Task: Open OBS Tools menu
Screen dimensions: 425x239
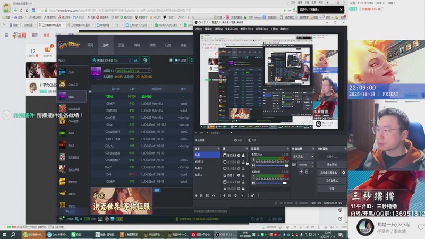Action: [274, 29]
